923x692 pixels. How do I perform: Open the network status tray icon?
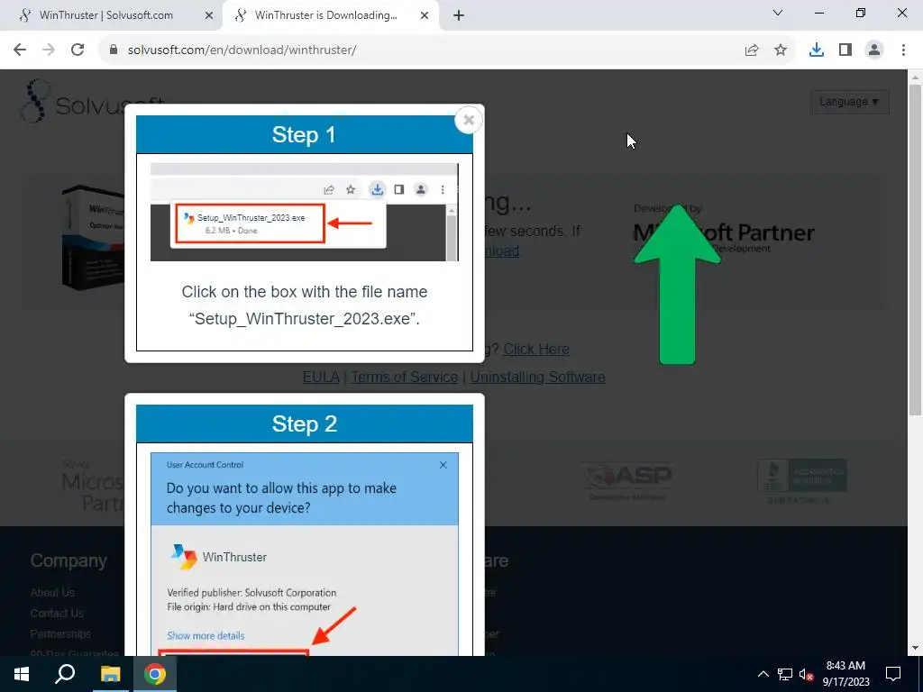785,674
